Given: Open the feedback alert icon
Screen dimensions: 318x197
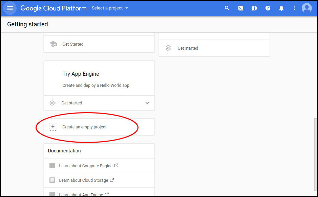Looking at the screenshot, I should tap(254, 8).
